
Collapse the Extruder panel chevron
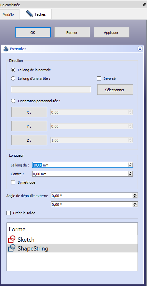tap(140, 49)
